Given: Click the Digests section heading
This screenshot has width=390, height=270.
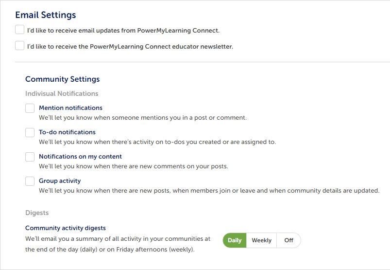Looking at the screenshot, I should pos(37,213).
